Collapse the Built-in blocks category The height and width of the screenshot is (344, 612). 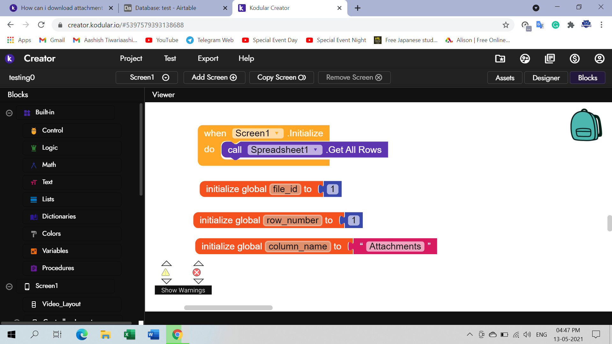9,113
